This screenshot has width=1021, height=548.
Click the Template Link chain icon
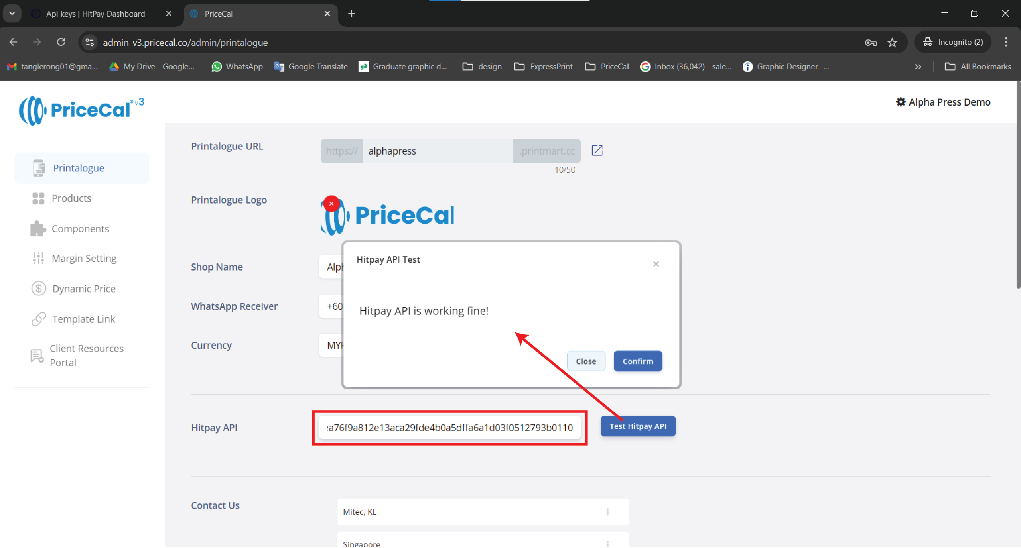pyautogui.click(x=39, y=319)
